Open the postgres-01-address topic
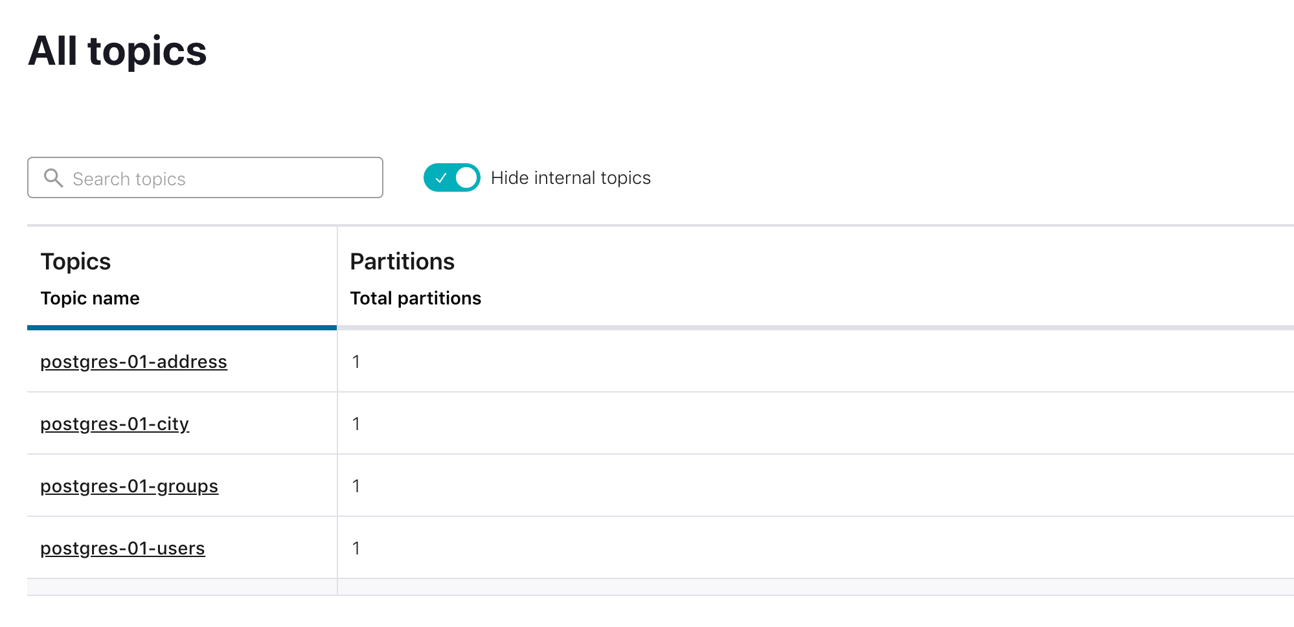 click(x=133, y=361)
